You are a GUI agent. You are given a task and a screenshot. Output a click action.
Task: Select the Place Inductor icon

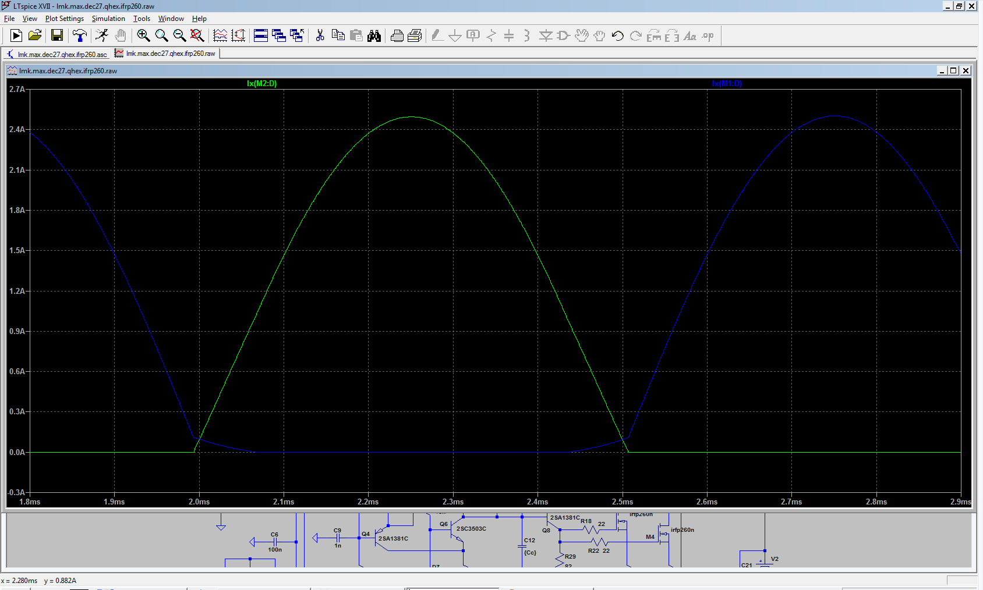[527, 36]
